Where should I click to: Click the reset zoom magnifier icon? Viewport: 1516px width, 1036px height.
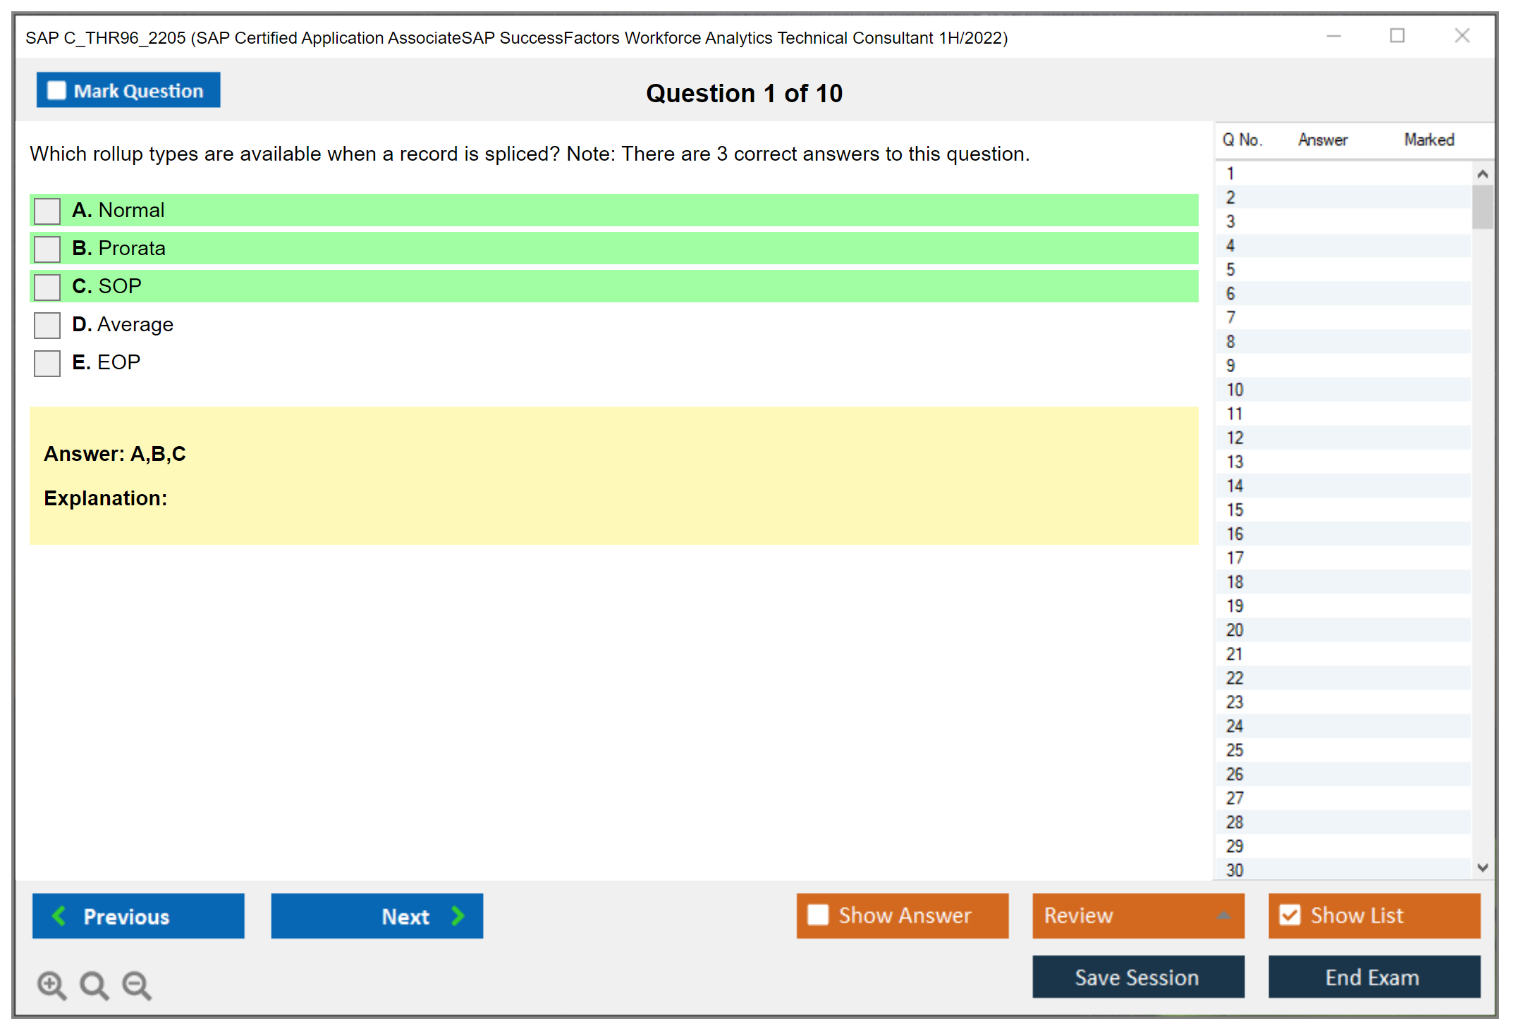pyautogui.click(x=93, y=985)
